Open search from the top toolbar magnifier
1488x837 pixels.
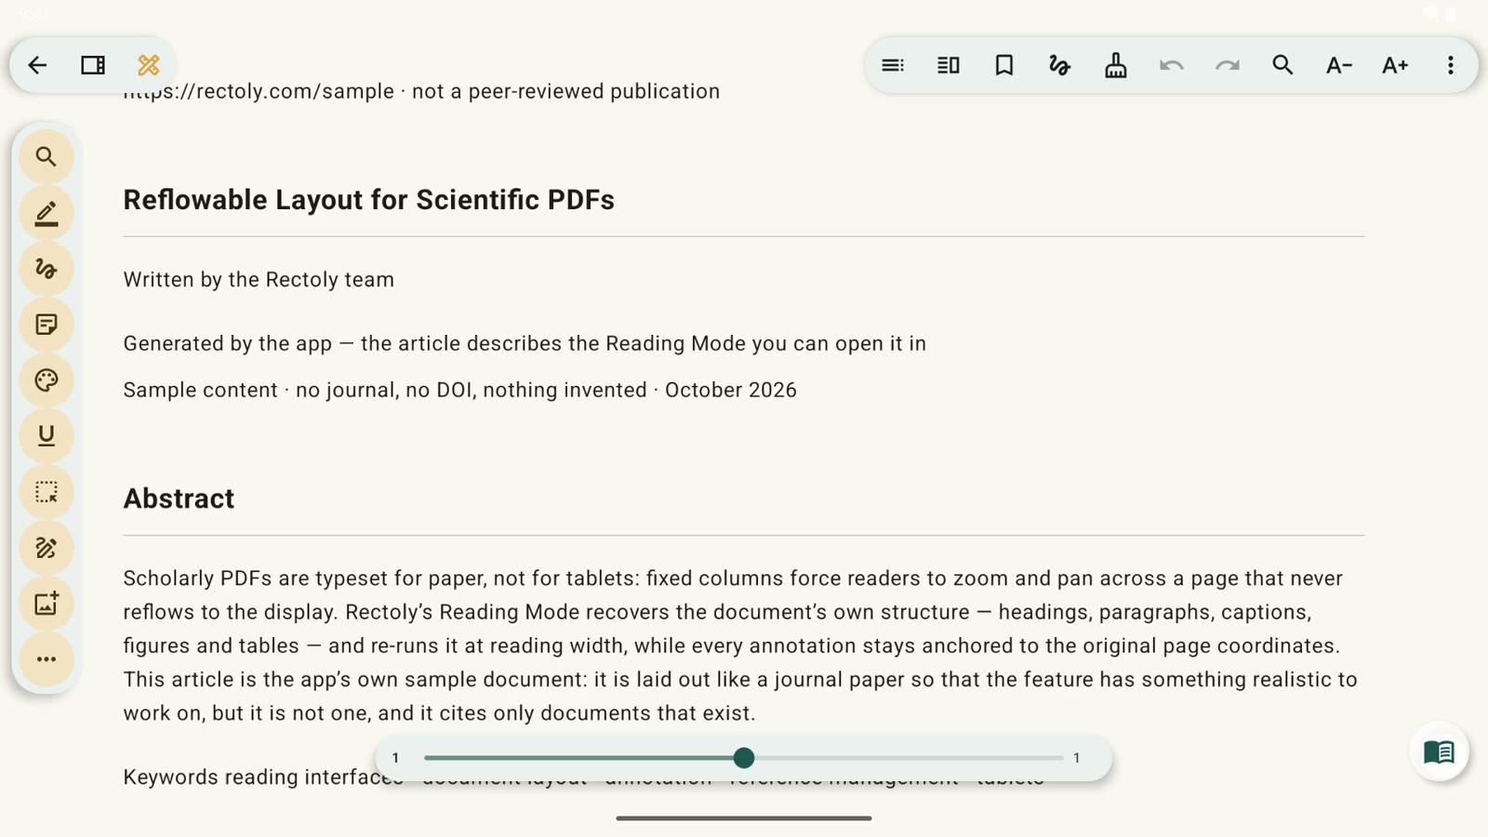(1283, 65)
